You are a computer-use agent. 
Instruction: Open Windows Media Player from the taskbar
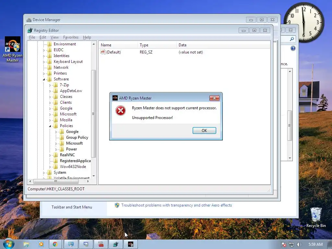pyautogui.click(x=41, y=244)
